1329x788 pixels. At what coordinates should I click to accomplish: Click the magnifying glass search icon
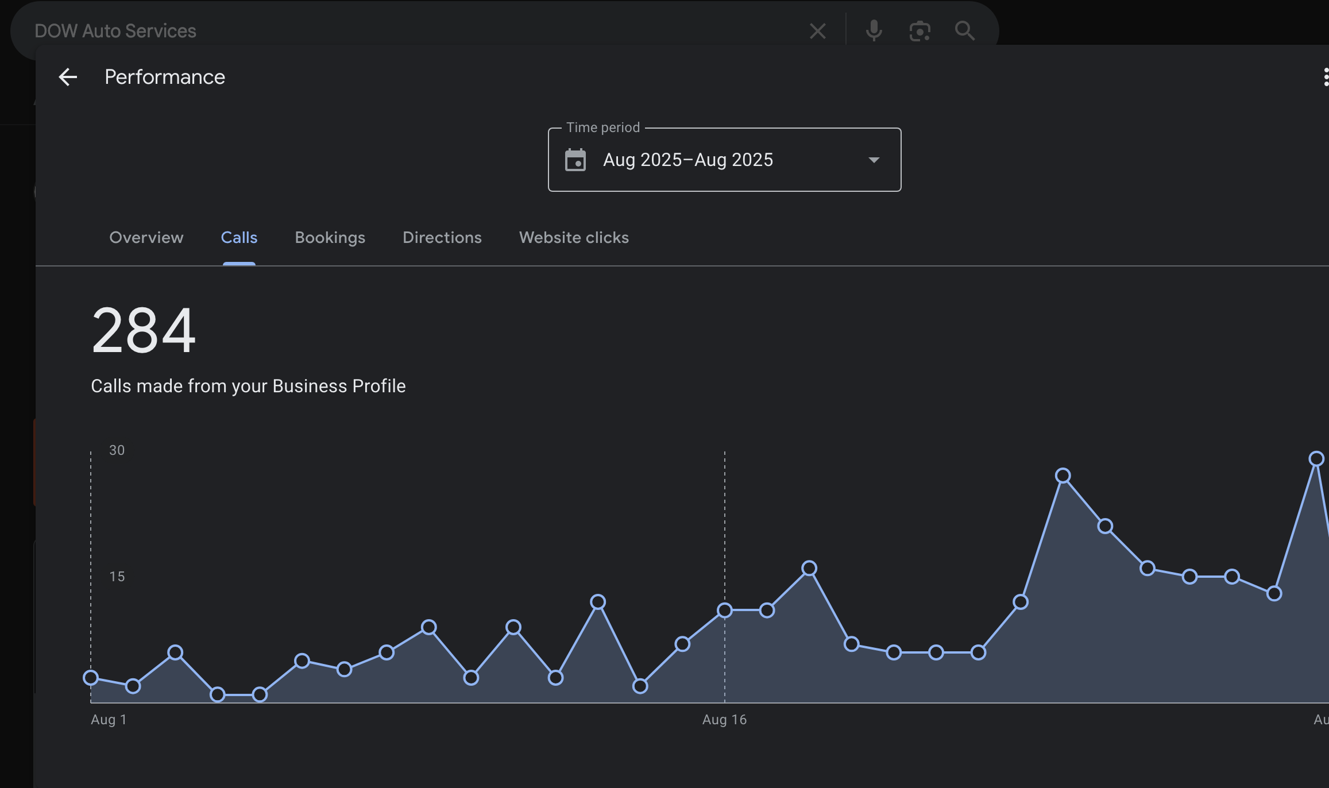click(x=964, y=31)
